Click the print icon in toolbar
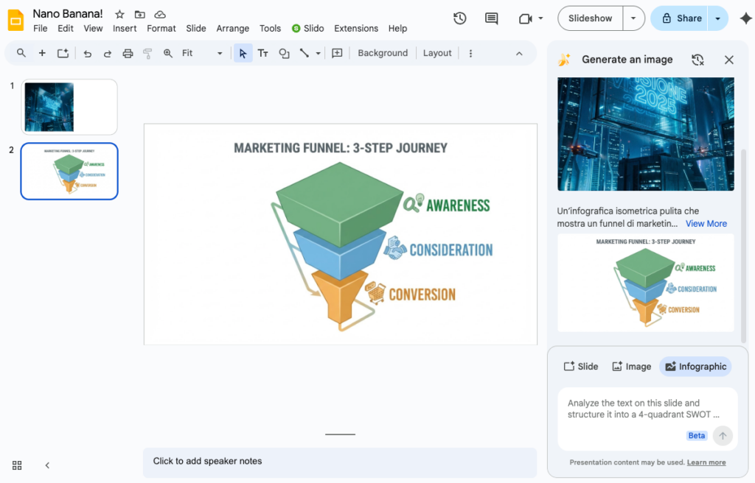Screen dimensions: 755x483 click(128, 53)
